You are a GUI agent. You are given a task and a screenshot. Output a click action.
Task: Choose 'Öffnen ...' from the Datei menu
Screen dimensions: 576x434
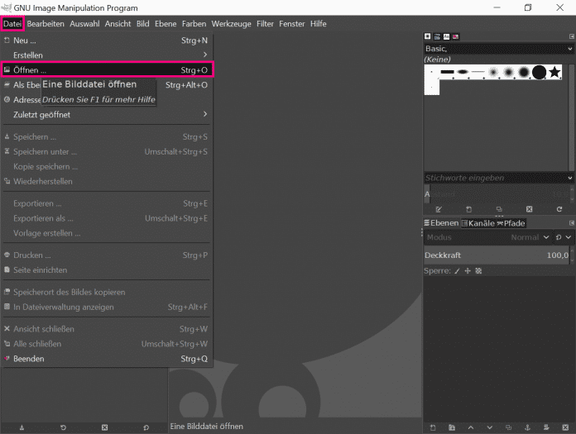[x=108, y=70]
